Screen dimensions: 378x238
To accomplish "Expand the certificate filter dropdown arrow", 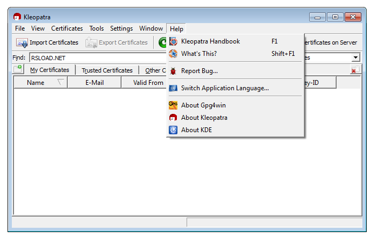I will pos(355,57).
